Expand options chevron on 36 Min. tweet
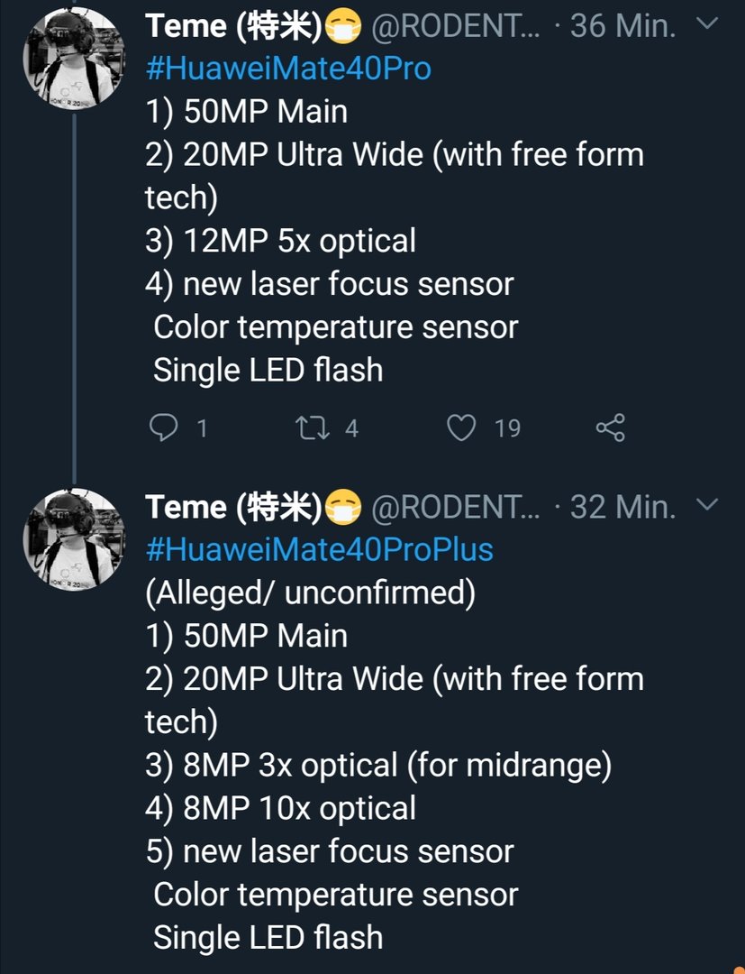Screen dimensions: 745x974 pyautogui.click(x=707, y=23)
